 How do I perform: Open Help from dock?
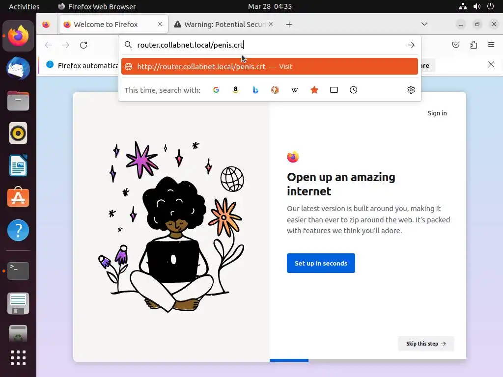(18, 230)
